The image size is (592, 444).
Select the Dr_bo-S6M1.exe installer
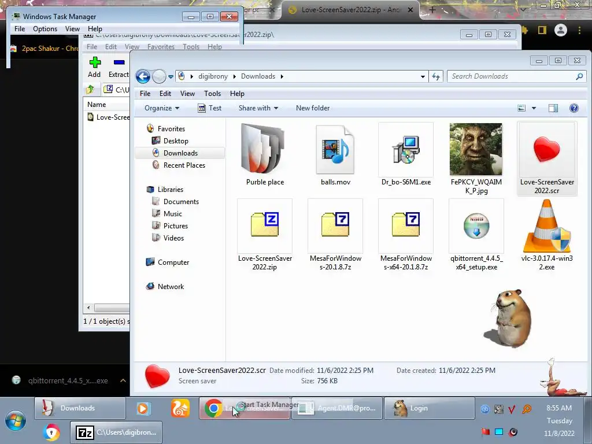click(406, 154)
